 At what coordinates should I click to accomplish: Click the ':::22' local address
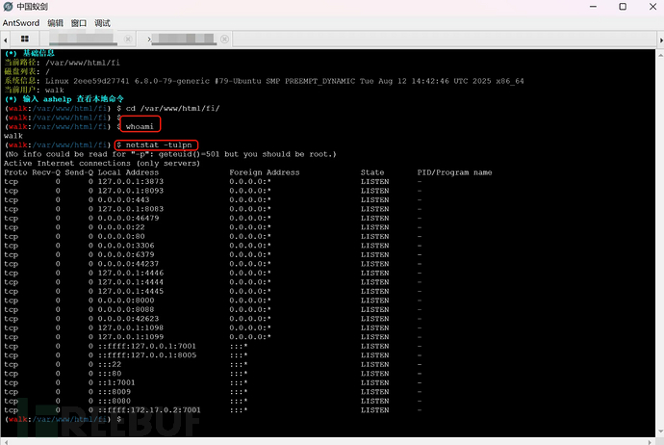[x=110, y=364]
